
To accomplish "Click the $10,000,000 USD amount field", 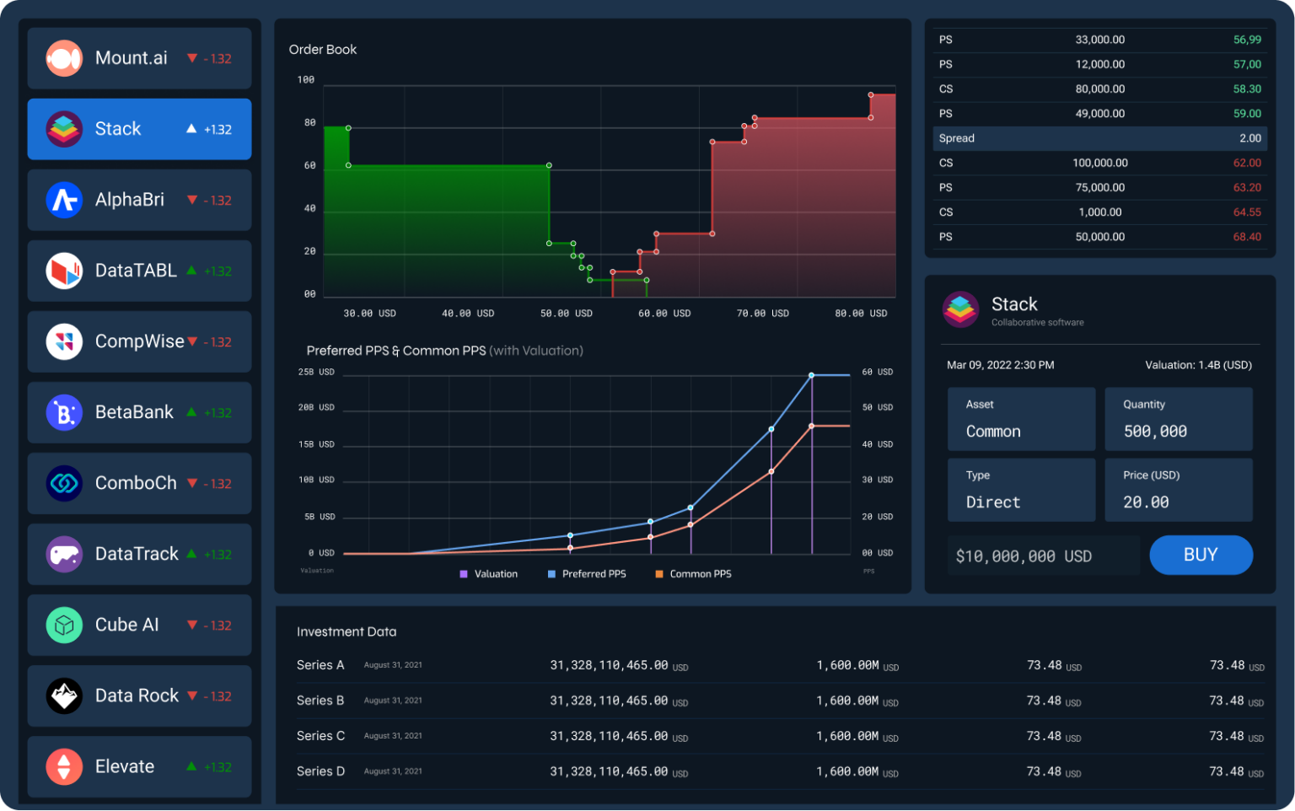I will tap(1043, 555).
